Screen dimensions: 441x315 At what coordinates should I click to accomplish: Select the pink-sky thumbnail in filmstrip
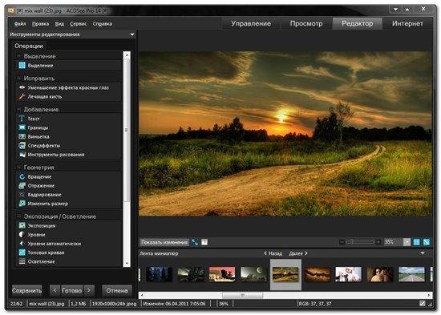222,274
